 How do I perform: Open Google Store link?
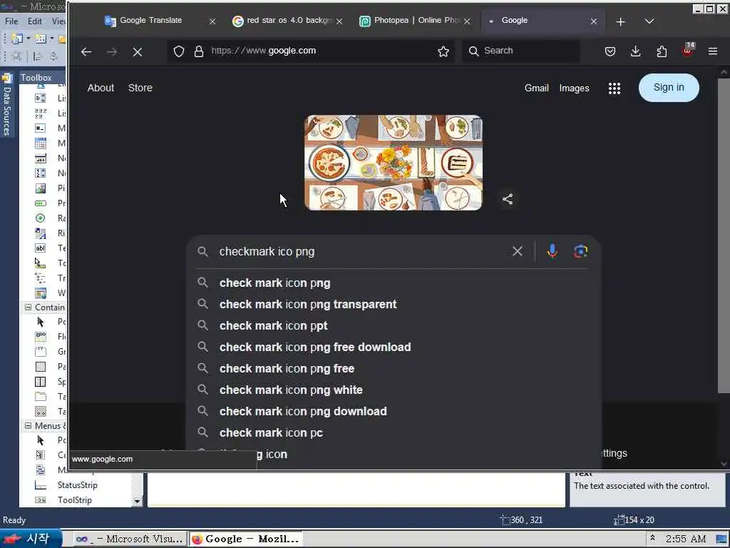tap(140, 88)
